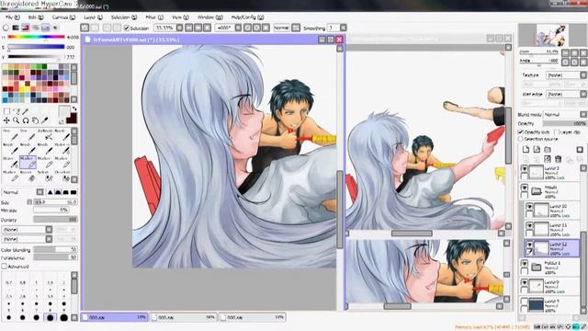Select the Move tool
This screenshot has height=331, width=588.
coord(6,120)
